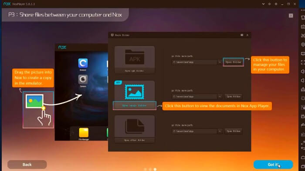This screenshot has height=171, width=305.
Task: Open NoxPlayer system settings gear icon
Action: click(x=276, y=4)
